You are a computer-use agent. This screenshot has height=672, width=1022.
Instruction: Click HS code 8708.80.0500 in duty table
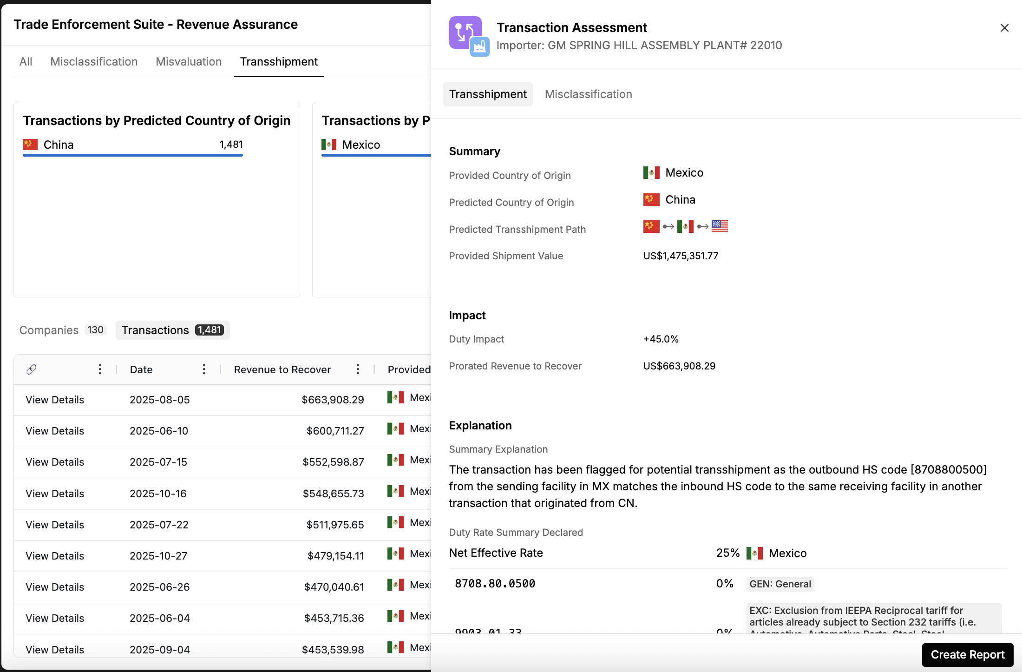(x=495, y=584)
